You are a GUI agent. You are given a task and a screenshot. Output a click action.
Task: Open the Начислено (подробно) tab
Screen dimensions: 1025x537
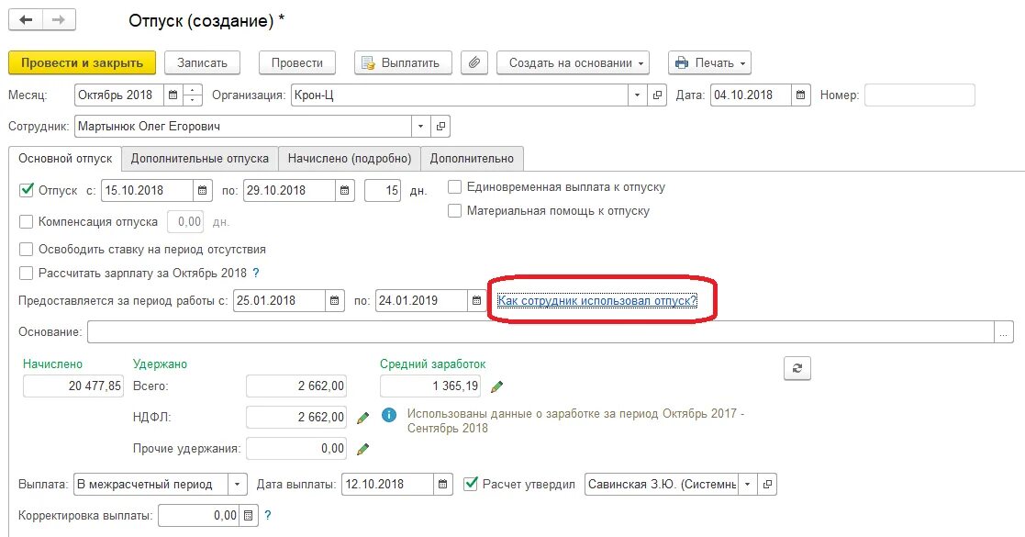click(x=350, y=158)
